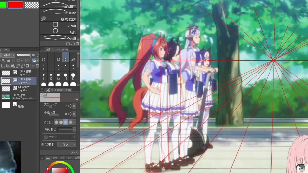Delete the selected layer with trash icon

(x=37, y=66)
